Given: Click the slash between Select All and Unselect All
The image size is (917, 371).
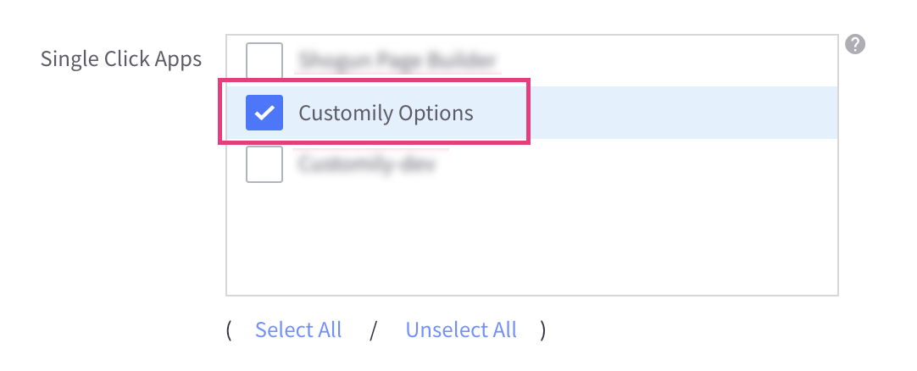Looking at the screenshot, I should tap(373, 329).
